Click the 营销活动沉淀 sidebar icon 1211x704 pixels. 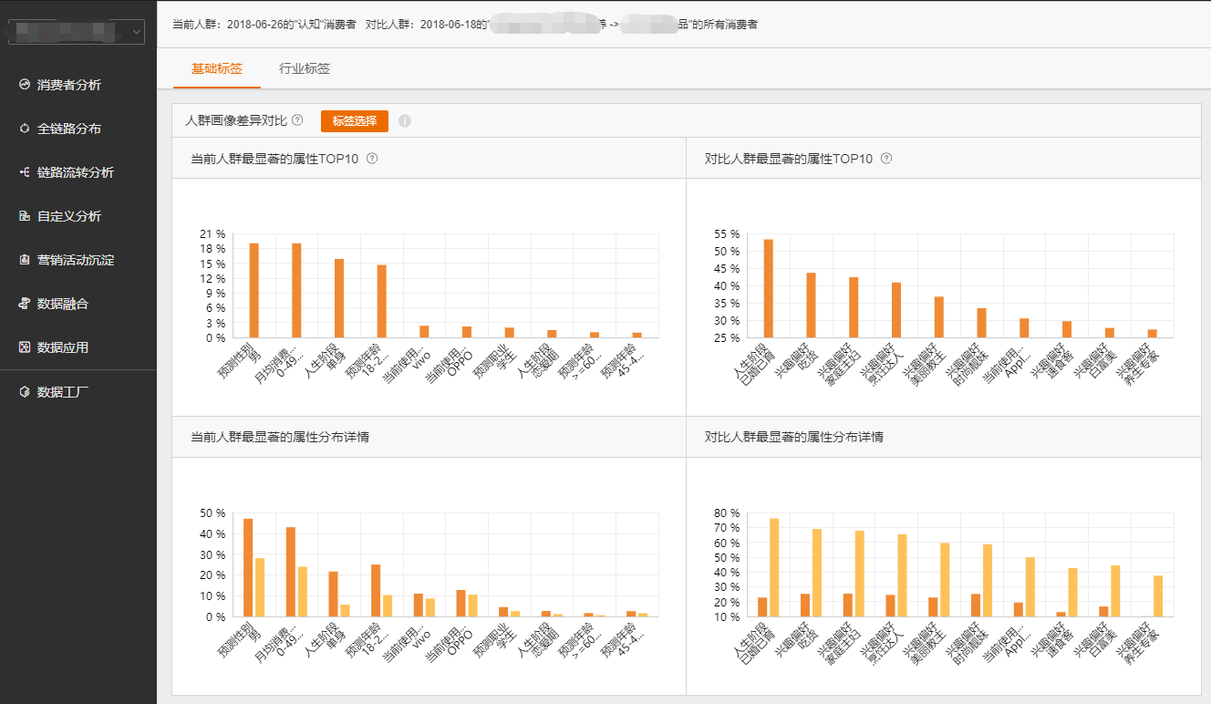coord(25,260)
